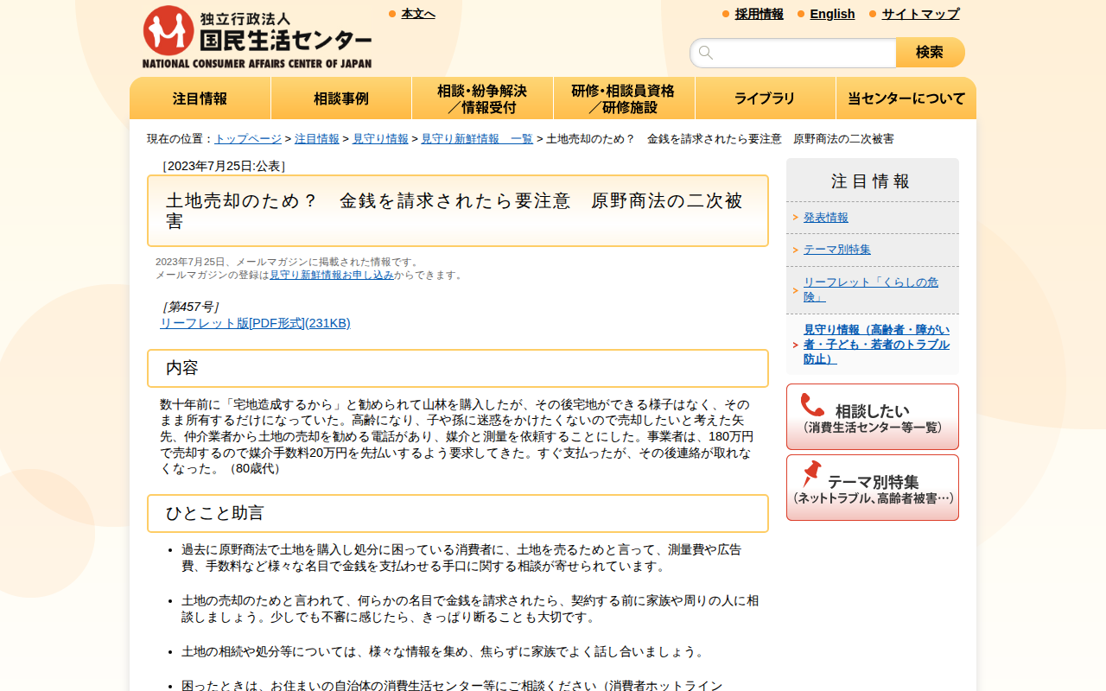Click the red pushpin theme icon
Screen dimensions: 1106x691
[x=811, y=474]
